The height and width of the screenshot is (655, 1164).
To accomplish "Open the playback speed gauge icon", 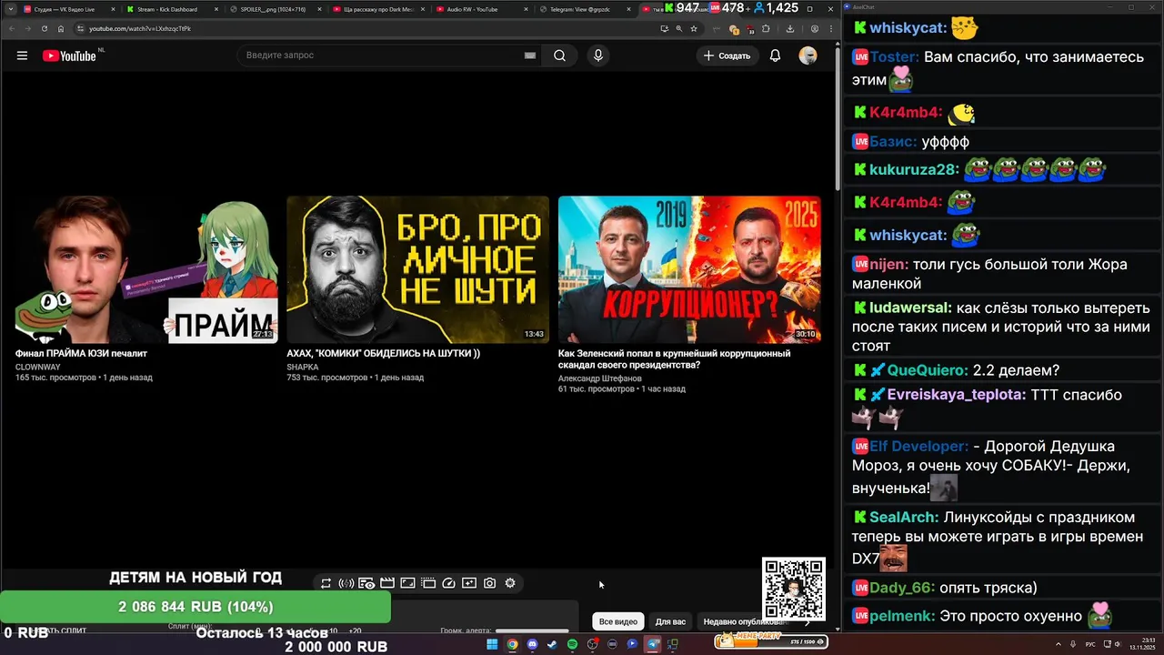I will pos(448,583).
